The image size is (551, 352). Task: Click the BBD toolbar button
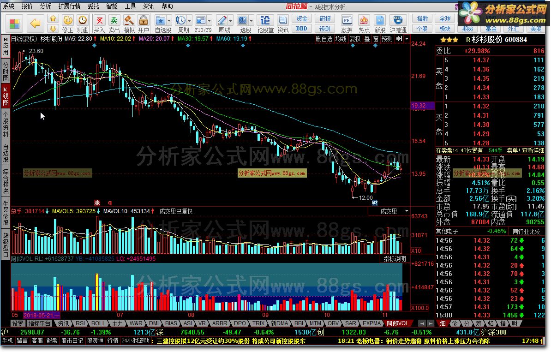(302, 29)
